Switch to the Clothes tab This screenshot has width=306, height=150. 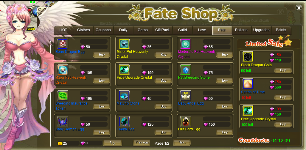pyautogui.click(x=83, y=30)
